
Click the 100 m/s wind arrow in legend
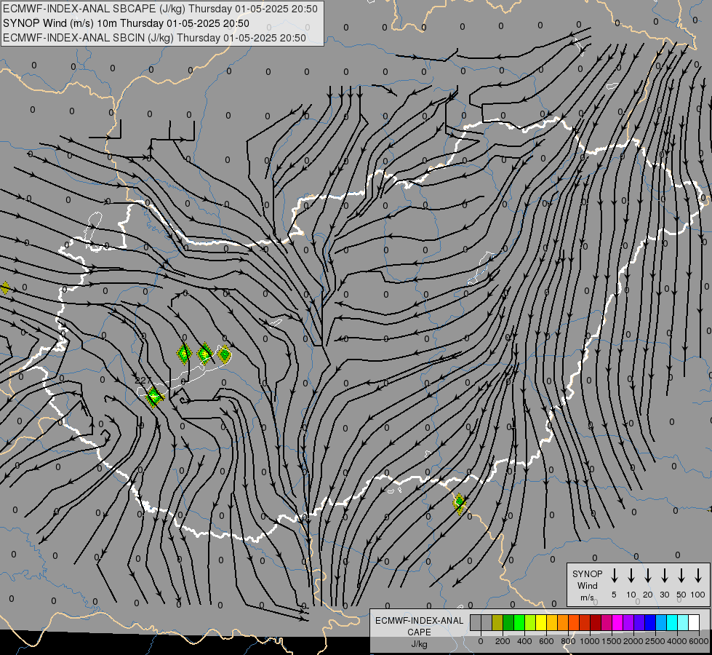tap(698, 576)
